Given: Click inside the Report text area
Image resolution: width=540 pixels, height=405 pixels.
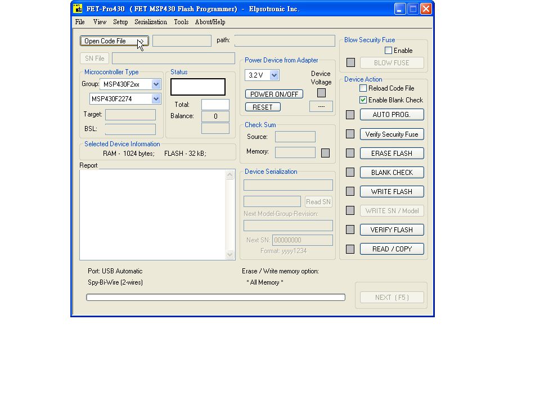Looking at the screenshot, I should click(x=152, y=214).
